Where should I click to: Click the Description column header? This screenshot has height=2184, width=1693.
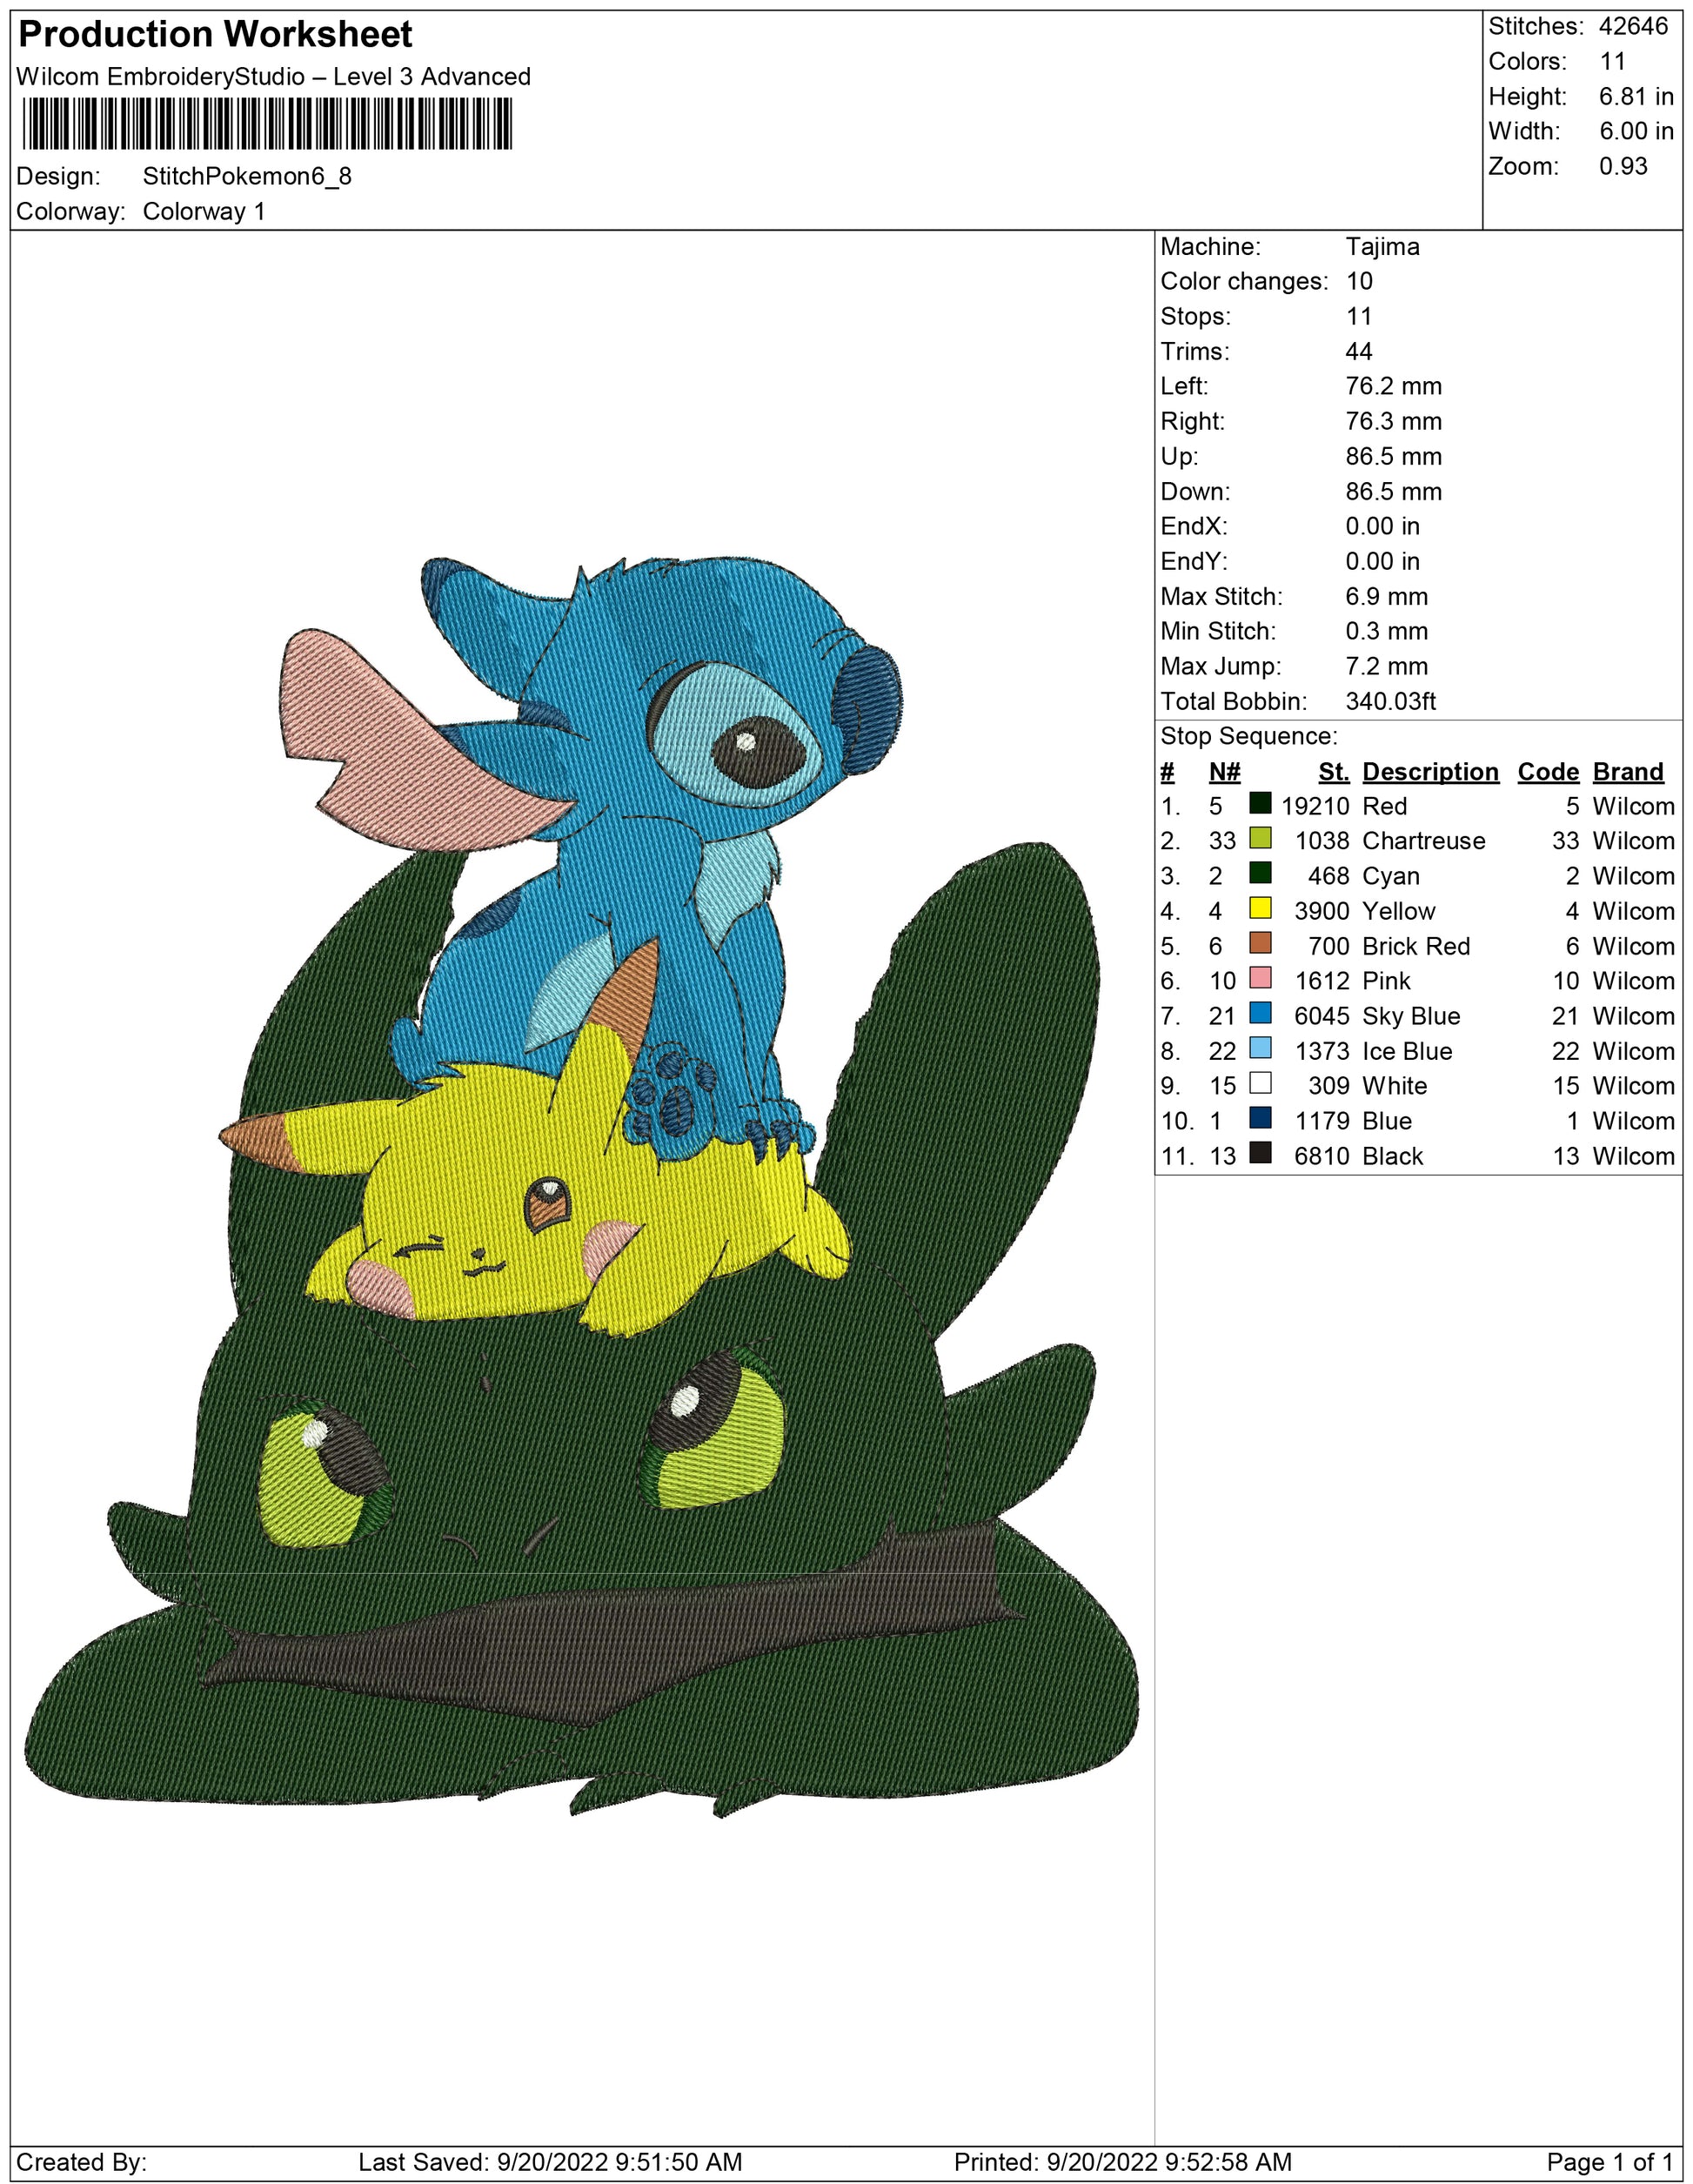(x=1430, y=772)
